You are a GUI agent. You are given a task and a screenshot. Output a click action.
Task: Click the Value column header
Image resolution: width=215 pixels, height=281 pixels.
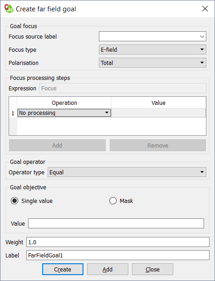click(158, 103)
